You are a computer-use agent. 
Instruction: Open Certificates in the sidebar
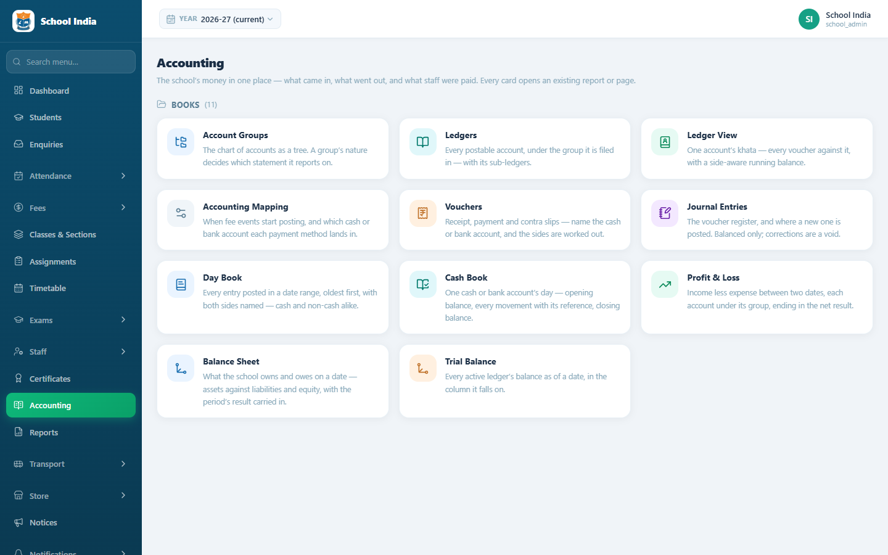click(x=71, y=379)
